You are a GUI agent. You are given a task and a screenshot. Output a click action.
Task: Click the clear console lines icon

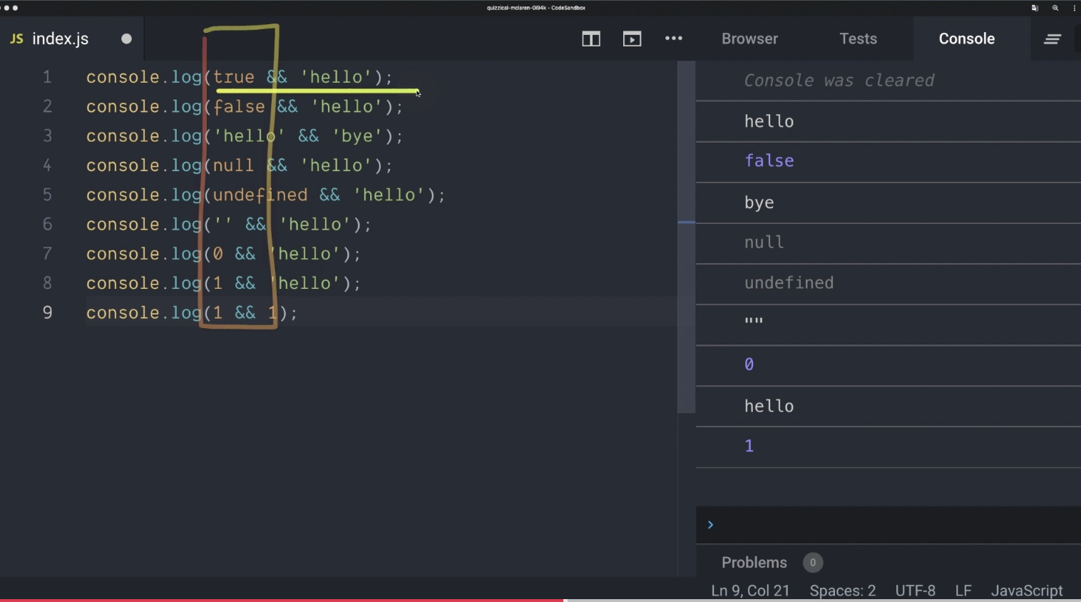tap(1052, 39)
